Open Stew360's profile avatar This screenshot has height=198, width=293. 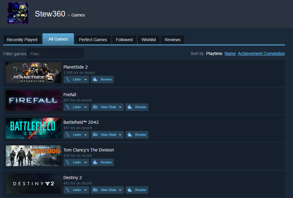18,13
